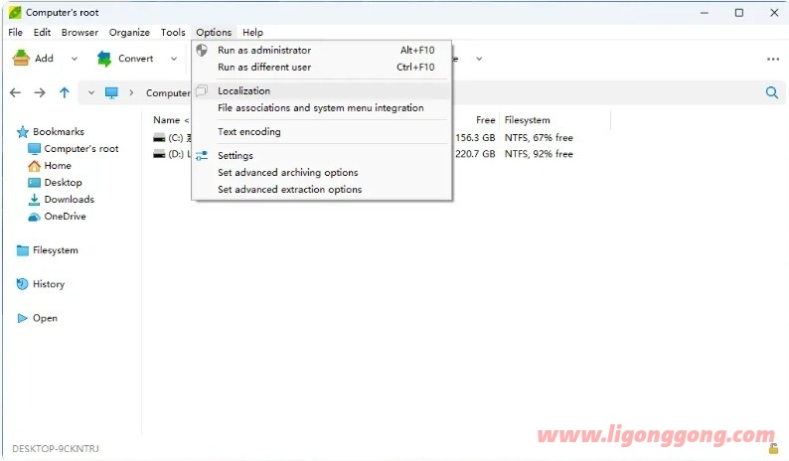The image size is (789, 461).
Task: Choose Run as administrator menu entry
Action: 264,51
